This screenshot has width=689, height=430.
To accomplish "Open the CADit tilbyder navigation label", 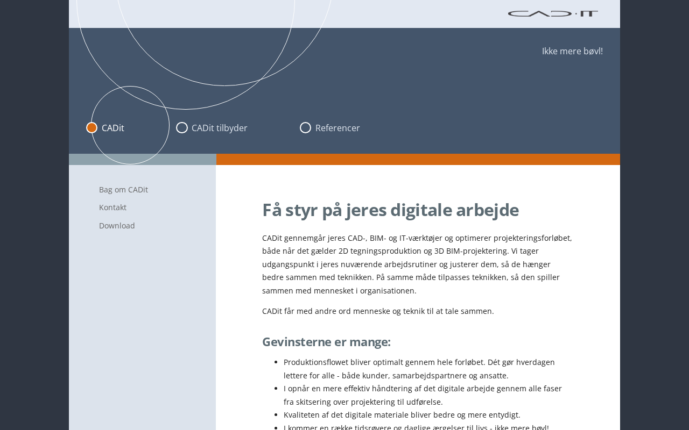I will (220, 128).
